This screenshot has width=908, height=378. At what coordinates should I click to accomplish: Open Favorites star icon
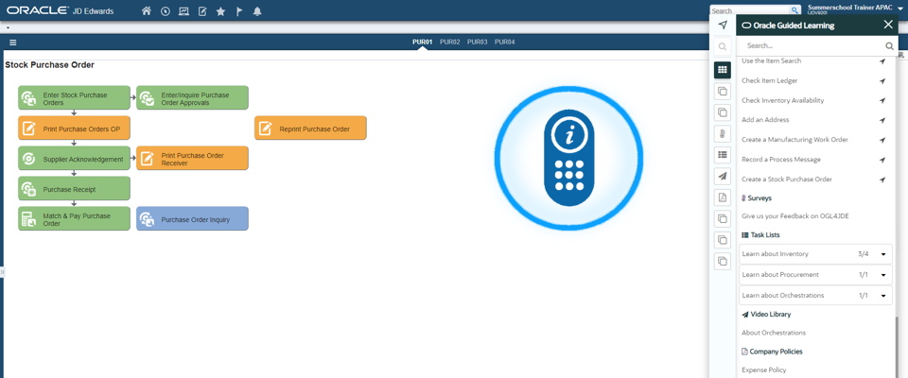pos(220,11)
